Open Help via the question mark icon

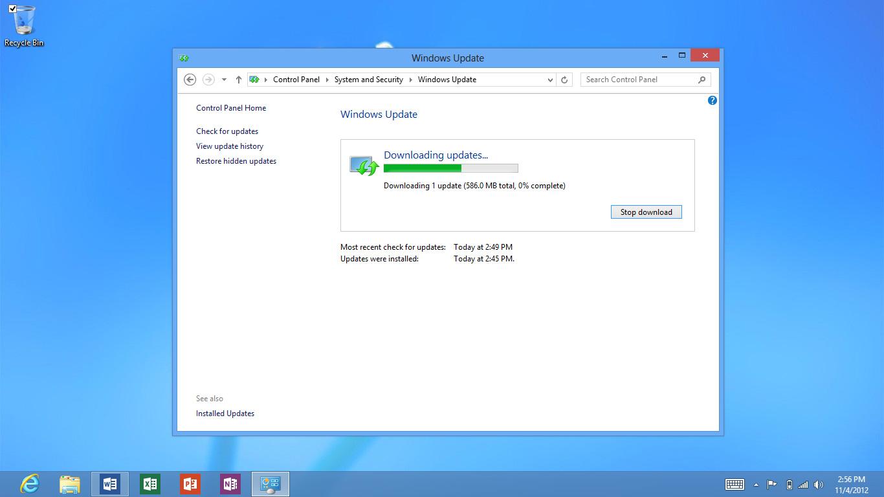(x=712, y=100)
